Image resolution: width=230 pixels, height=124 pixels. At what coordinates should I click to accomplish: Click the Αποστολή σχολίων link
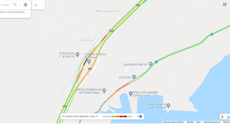click(x=212, y=122)
